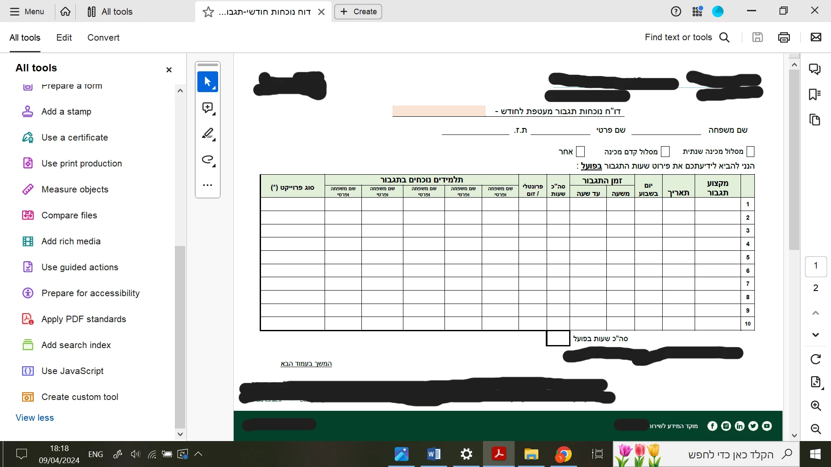Click the View less link

click(x=35, y=418)
